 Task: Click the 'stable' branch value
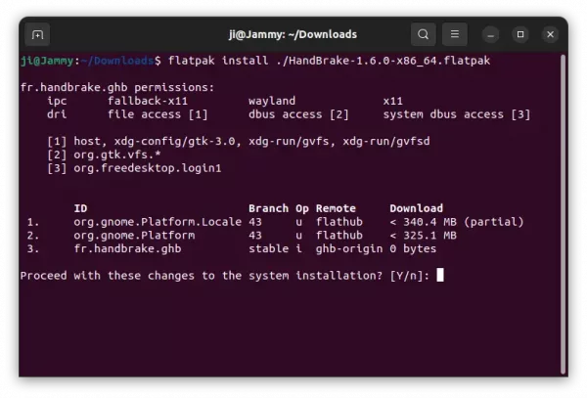coord(268,248)
